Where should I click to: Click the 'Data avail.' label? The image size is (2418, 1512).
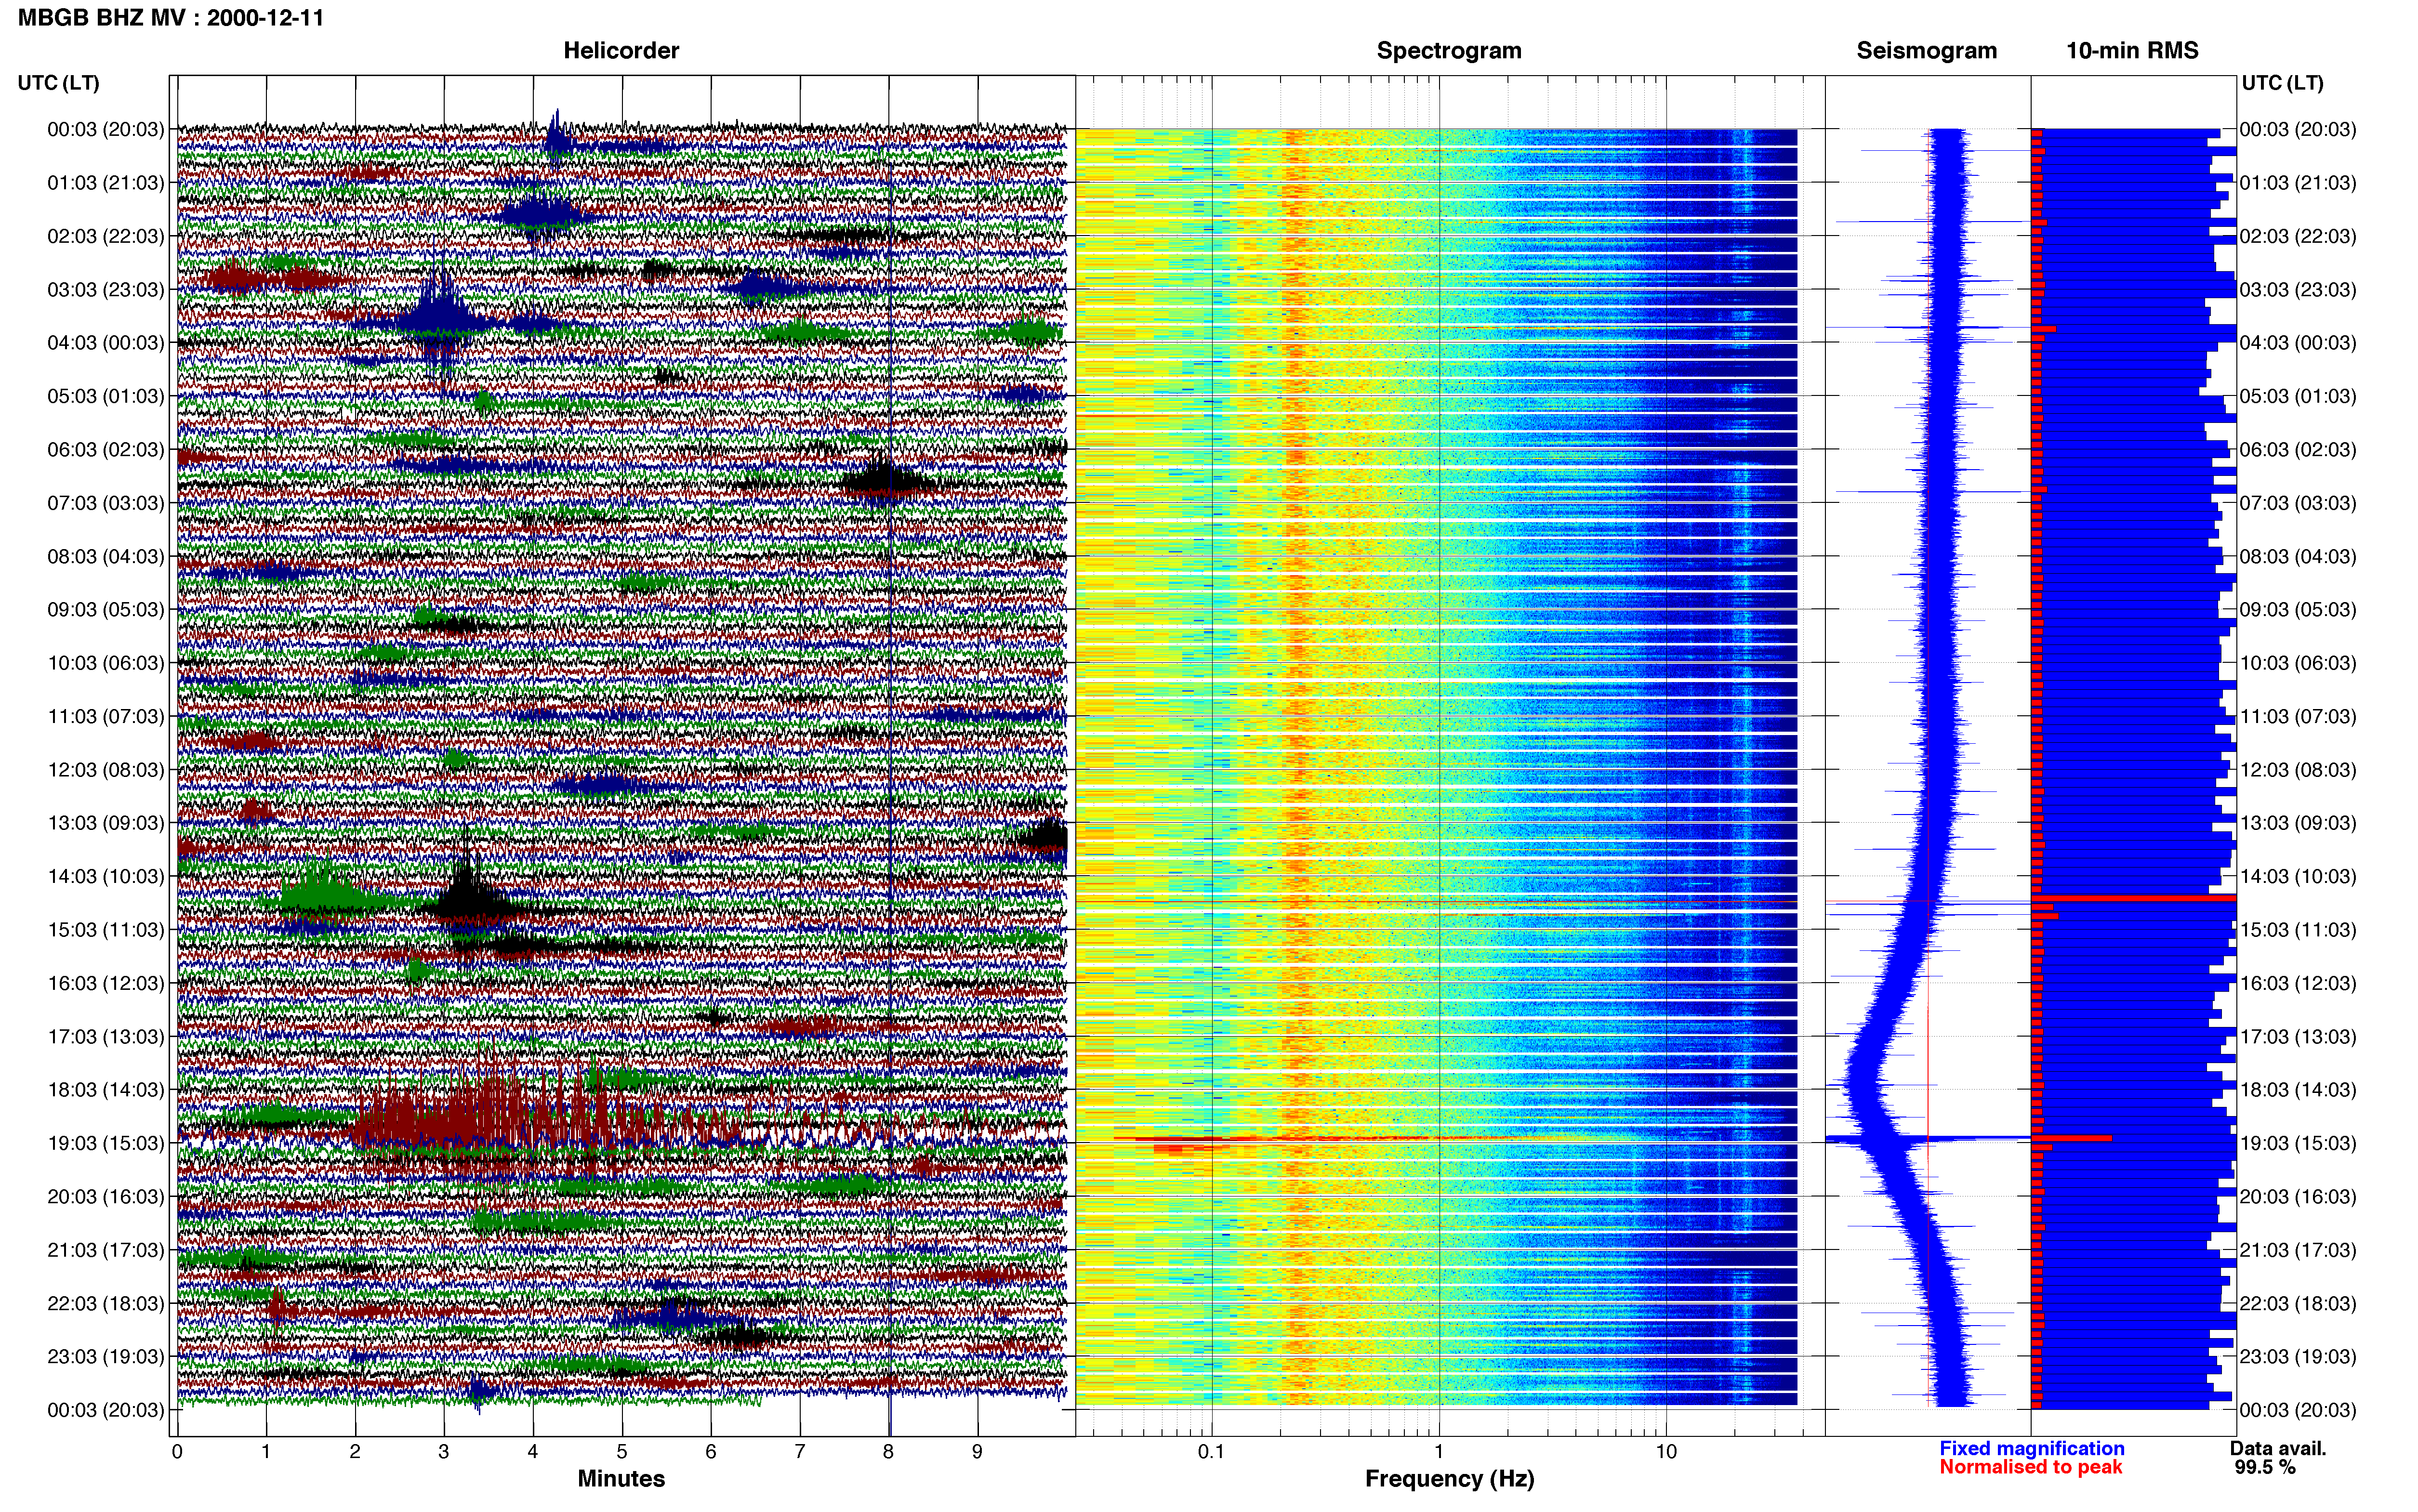click(x=2278, y=1449)
